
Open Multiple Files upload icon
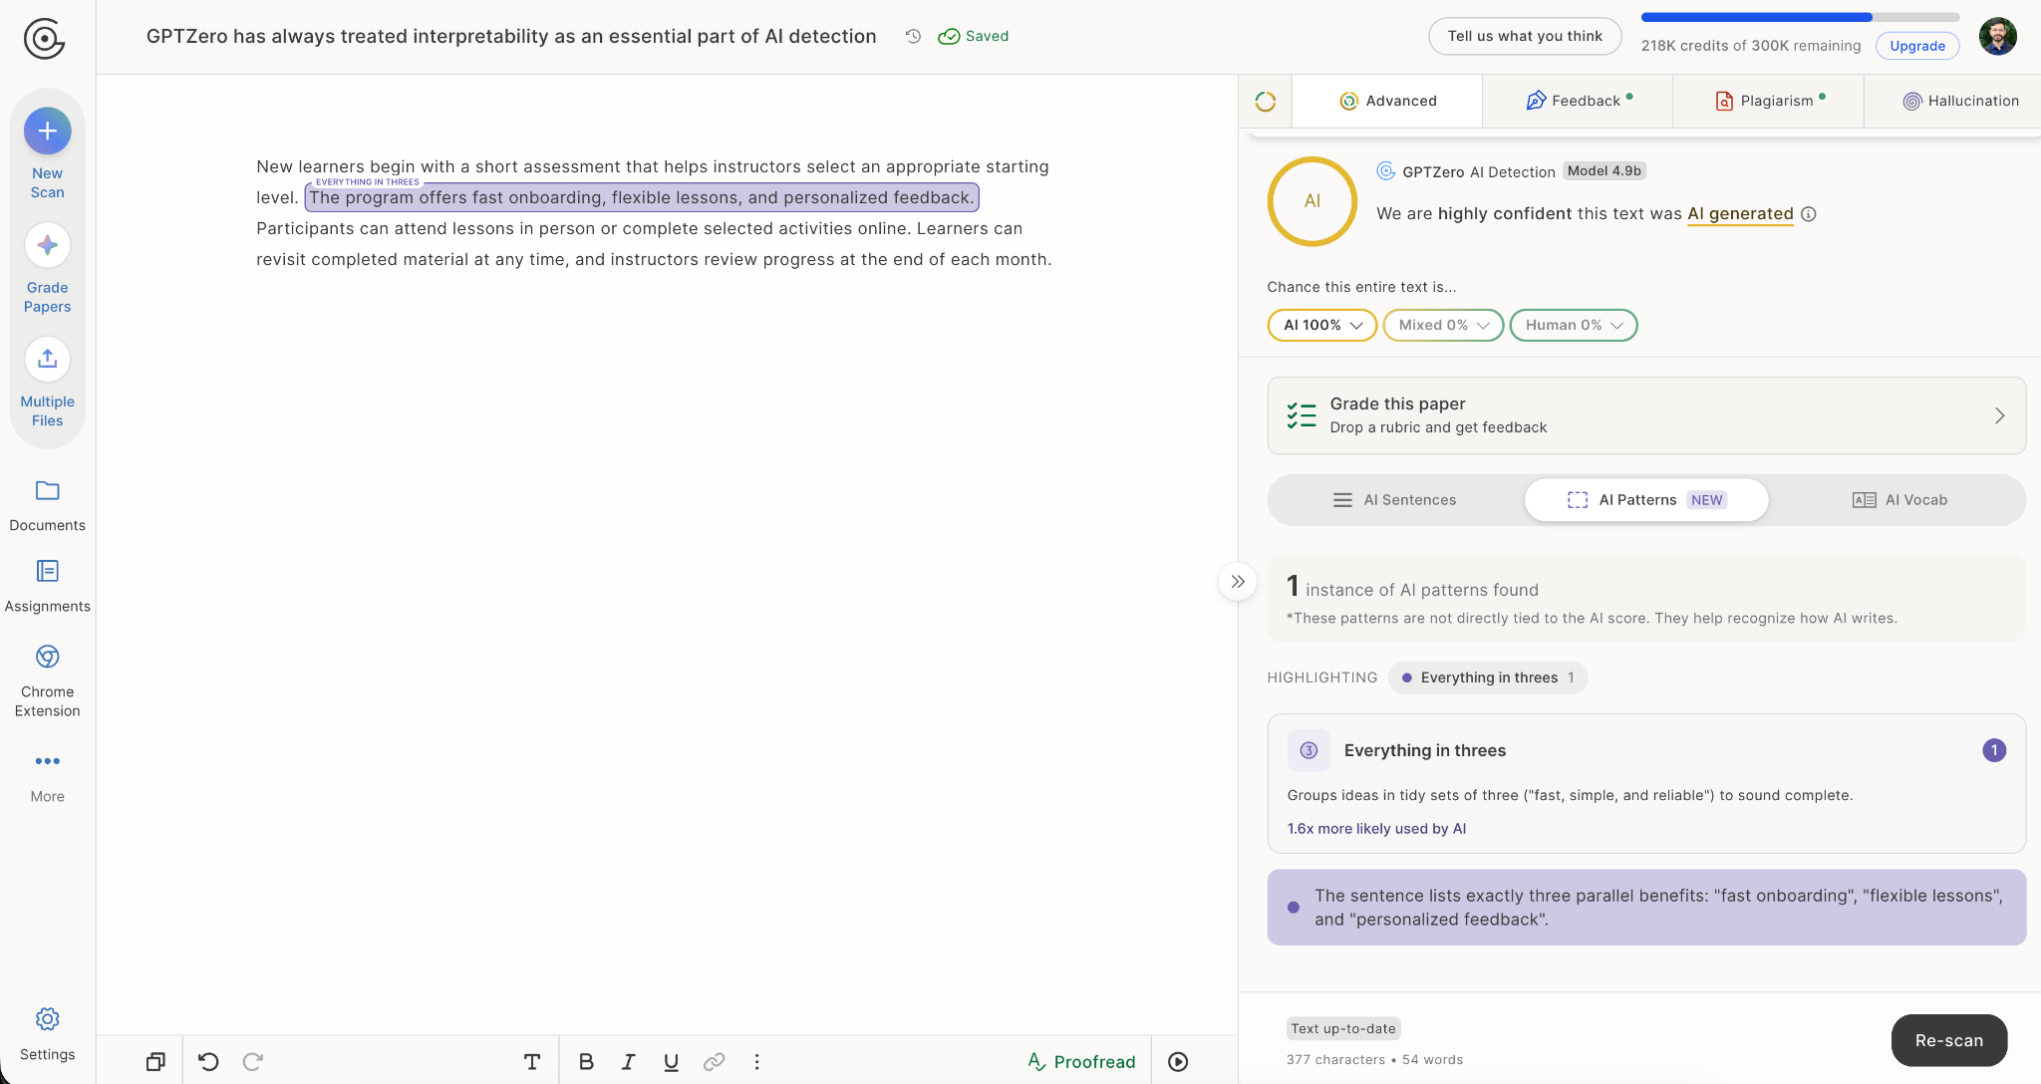pyautogui.click(x=47, y=359)
